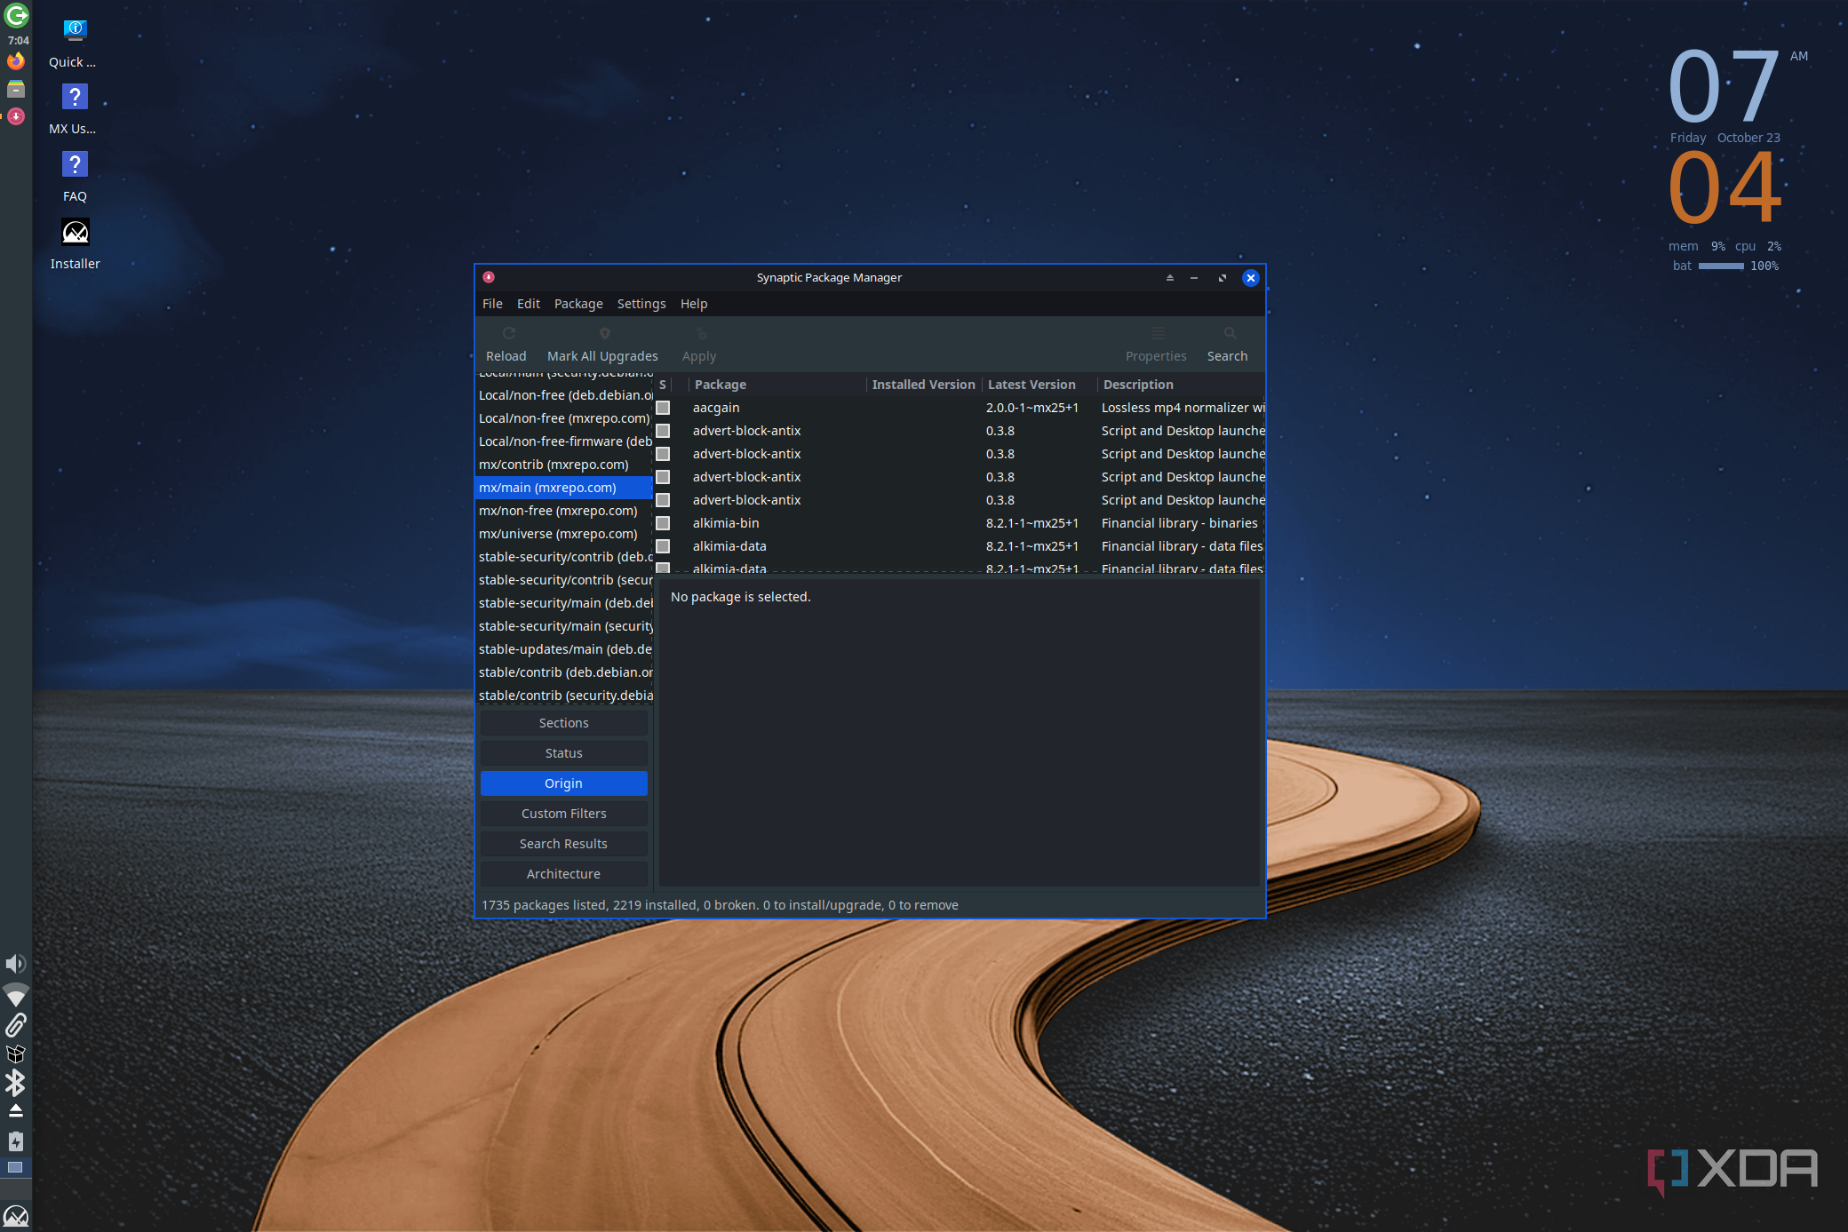
Task: Click the Reload toolbar button
Action: (x=506, y=345)
